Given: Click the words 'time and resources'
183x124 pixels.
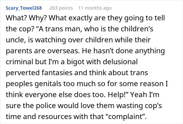Looking at the screenshot, I should (x=39, y=116).
